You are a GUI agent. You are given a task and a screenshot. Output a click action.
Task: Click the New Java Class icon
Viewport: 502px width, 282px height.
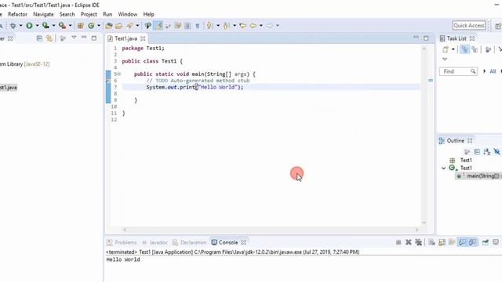91,26
